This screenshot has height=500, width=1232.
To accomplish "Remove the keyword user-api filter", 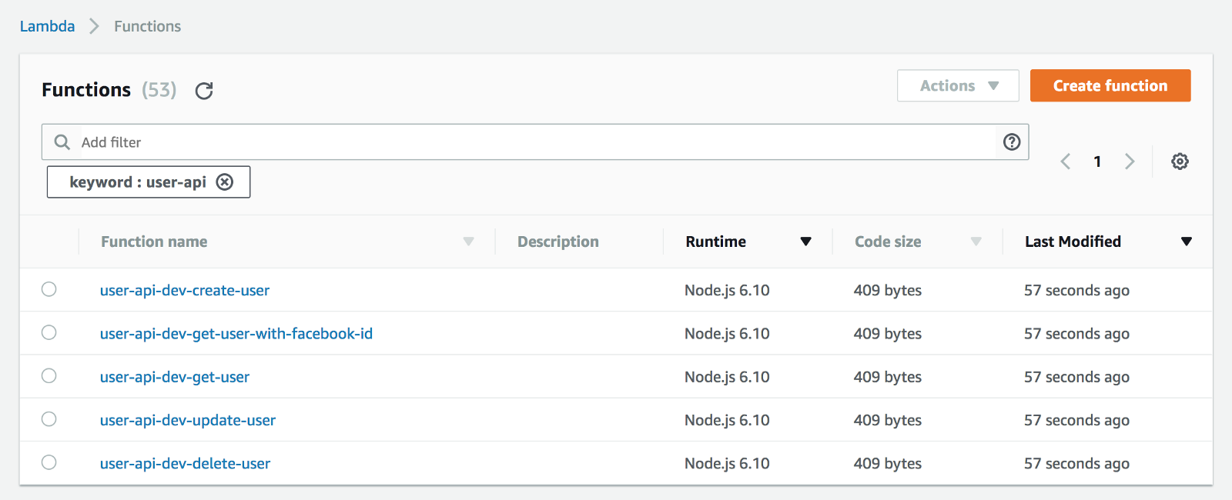I will (225, 182).
